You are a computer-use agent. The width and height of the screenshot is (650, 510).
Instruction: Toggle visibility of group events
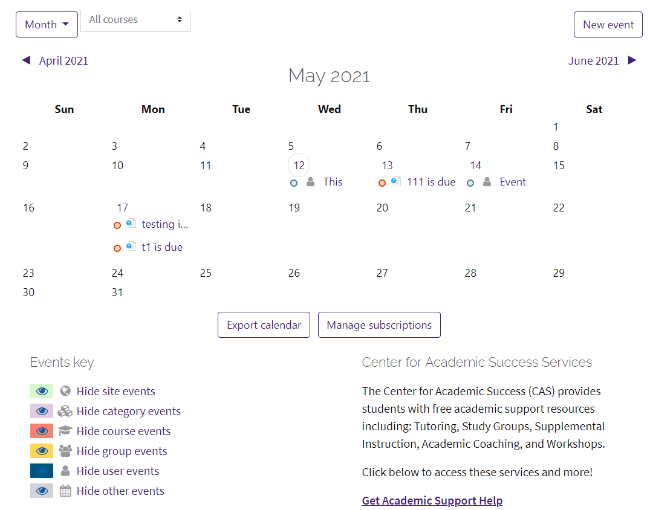pyautogui.click(x=42, y=451)
